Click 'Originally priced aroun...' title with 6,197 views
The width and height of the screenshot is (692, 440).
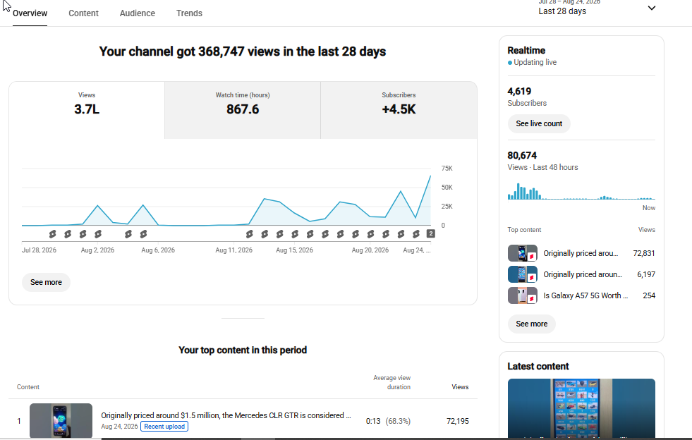(x=583, y=274)
